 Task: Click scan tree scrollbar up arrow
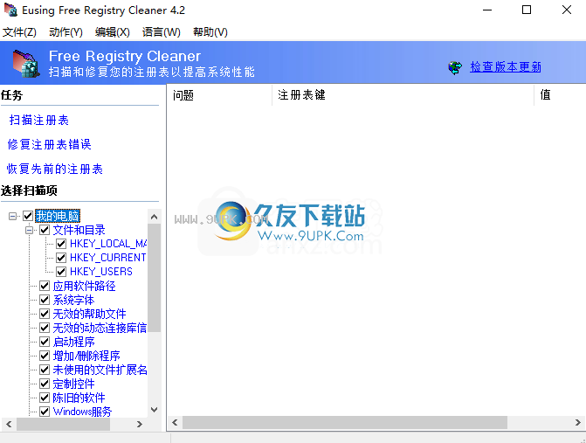154,217
